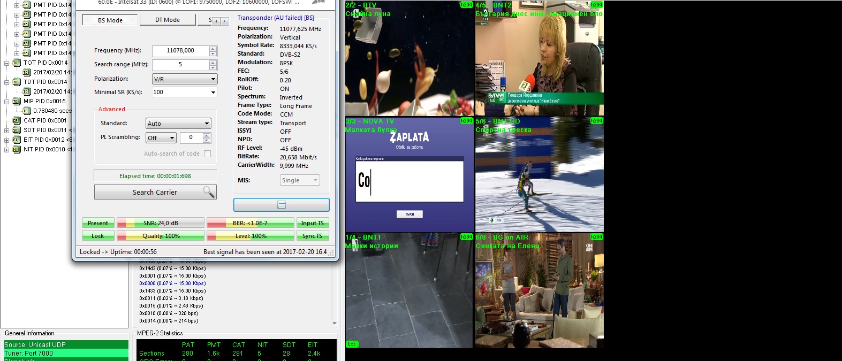842x361 pixels.
Task: Switch to the BS Mode tab
Action: (x=110, y=20)
